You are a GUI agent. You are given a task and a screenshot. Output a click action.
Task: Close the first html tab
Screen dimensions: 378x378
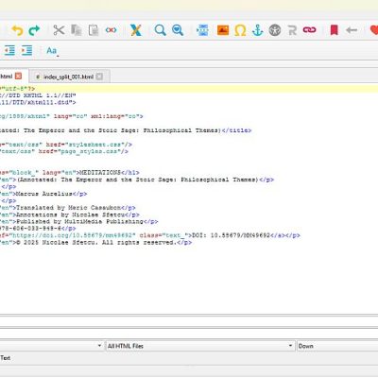click(x=19, y=77)
